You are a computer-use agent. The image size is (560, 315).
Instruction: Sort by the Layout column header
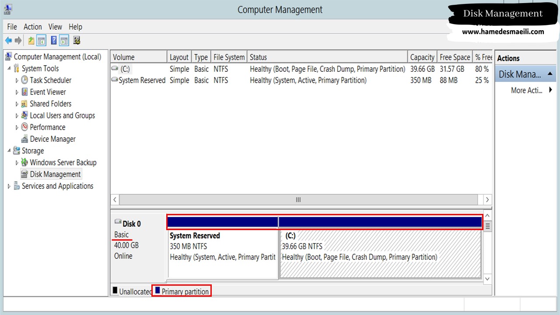(179, 57)
